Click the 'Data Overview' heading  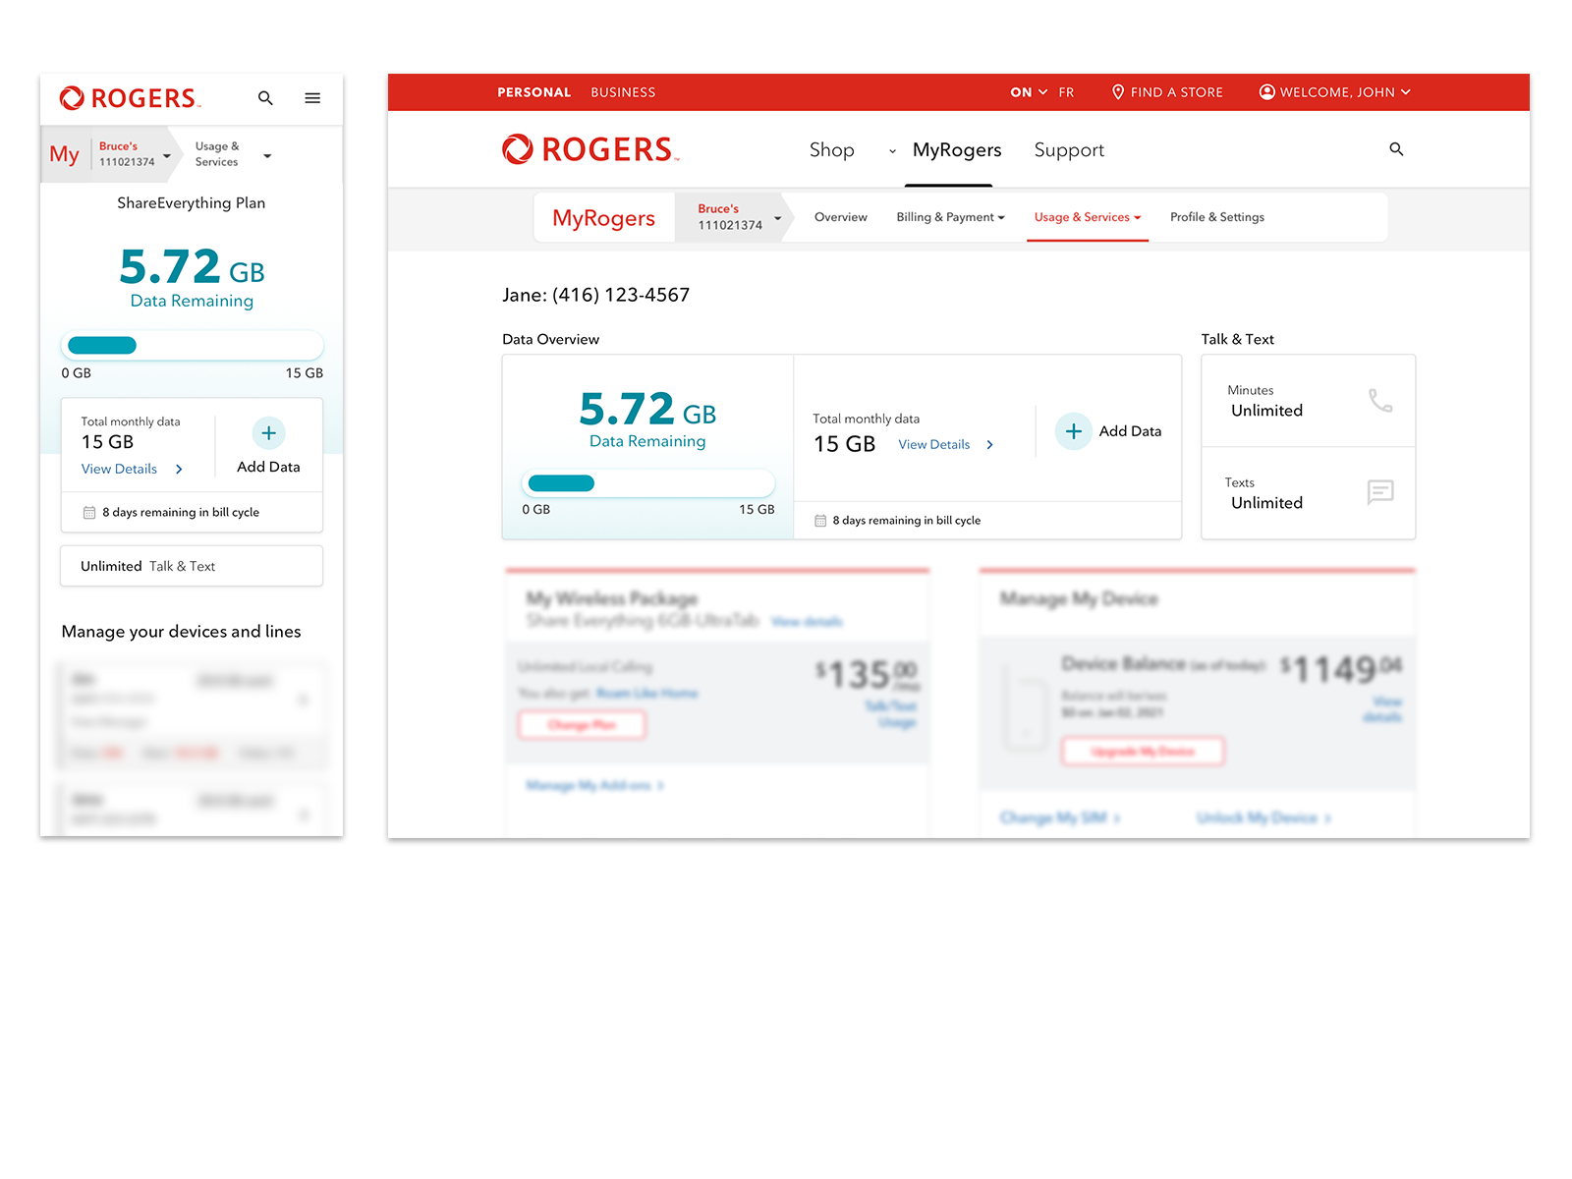550,340
